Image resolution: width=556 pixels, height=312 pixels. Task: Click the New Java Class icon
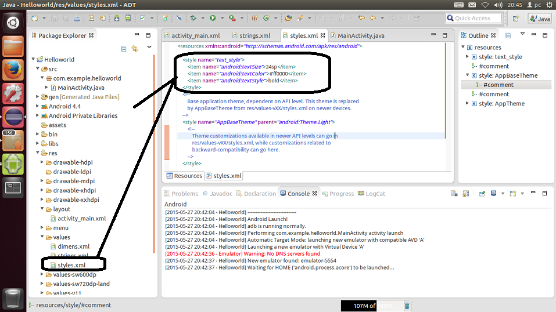pyautogui.click(x=266, y=18)
